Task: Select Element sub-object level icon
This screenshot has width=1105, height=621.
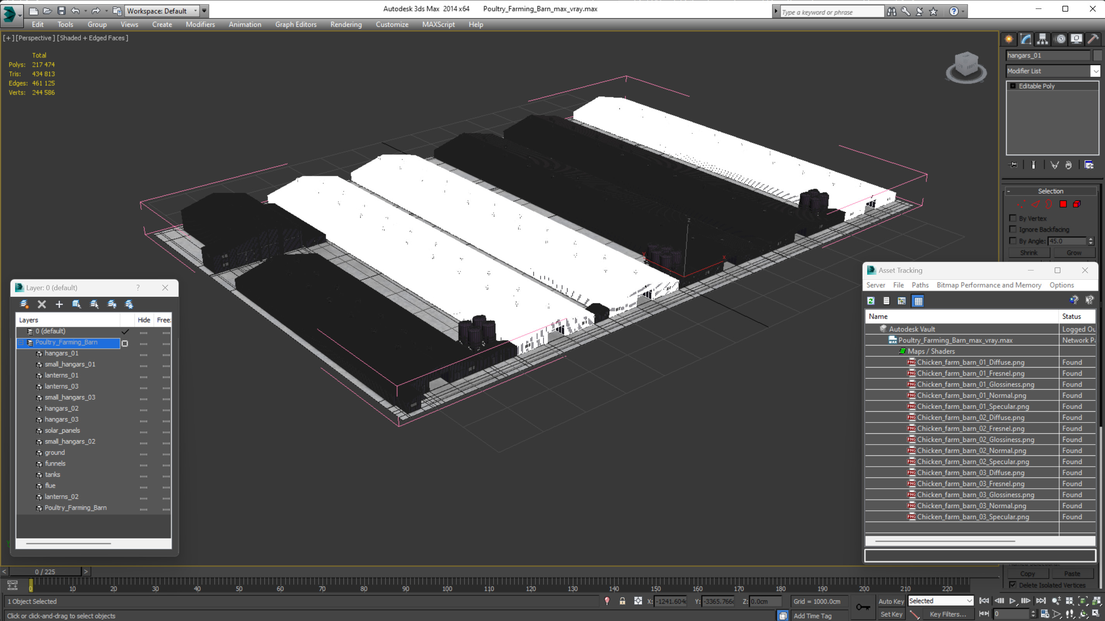Action: 1077,204
